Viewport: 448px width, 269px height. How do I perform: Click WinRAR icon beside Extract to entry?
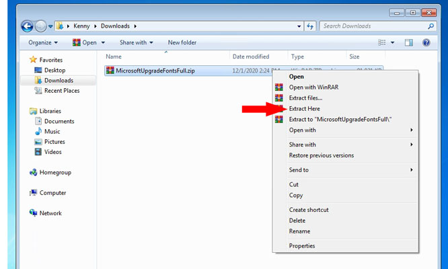[x=279, y=119]
